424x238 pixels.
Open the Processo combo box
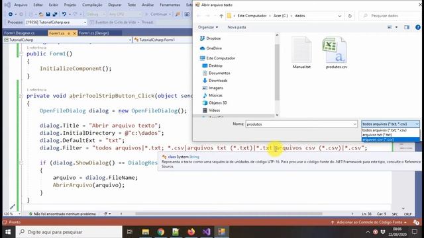point(56,22)
